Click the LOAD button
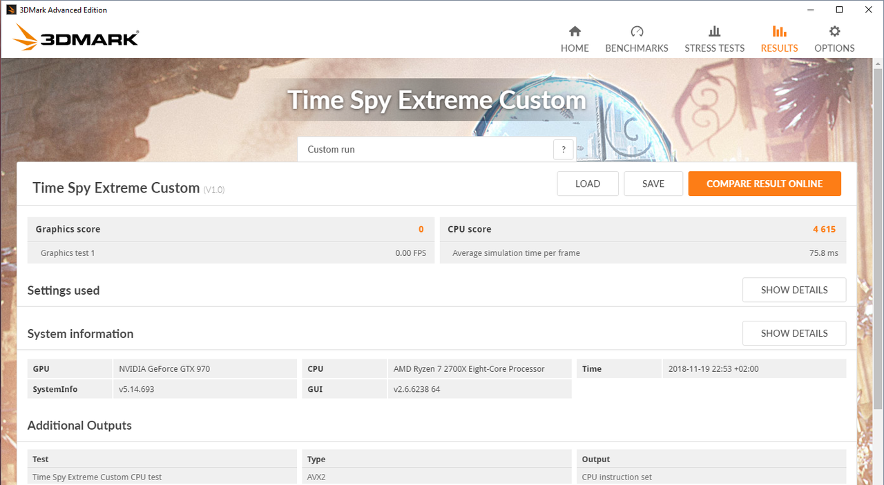Screen dimensions: 884x485 coord(588,184)
